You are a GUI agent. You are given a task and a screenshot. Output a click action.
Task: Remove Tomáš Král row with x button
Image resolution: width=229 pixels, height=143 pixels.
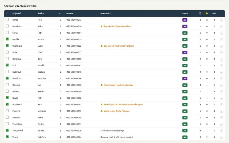222,65
